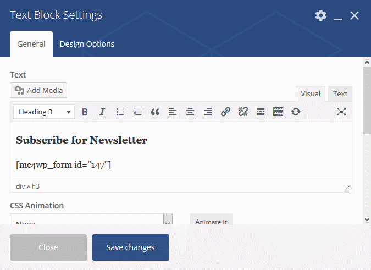Click the mc4wp_form shortcode text
This screenshot has width=371, height=270.
63,165
